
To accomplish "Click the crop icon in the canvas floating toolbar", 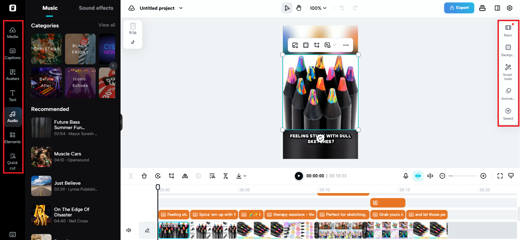I will click(316, 45).
